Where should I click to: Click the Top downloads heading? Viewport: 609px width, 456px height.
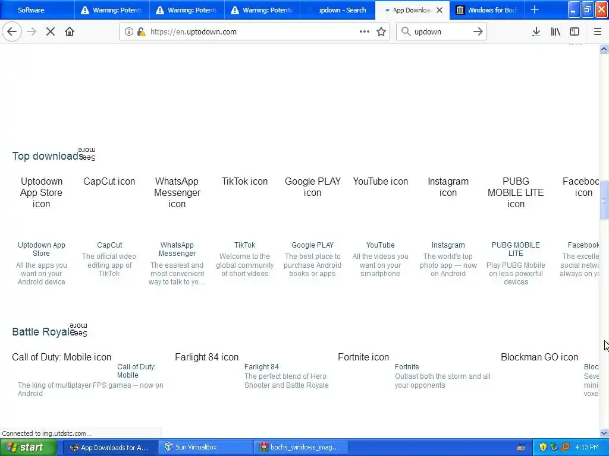pos(48,156)
